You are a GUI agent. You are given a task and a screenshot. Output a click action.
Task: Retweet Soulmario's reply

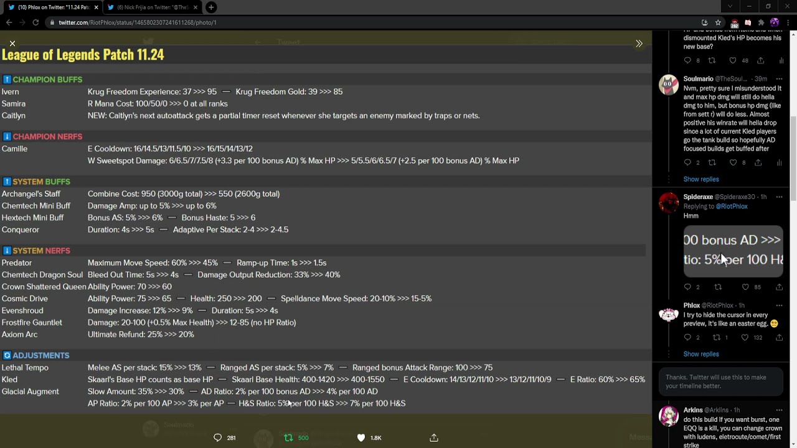[x=712, y=162]
